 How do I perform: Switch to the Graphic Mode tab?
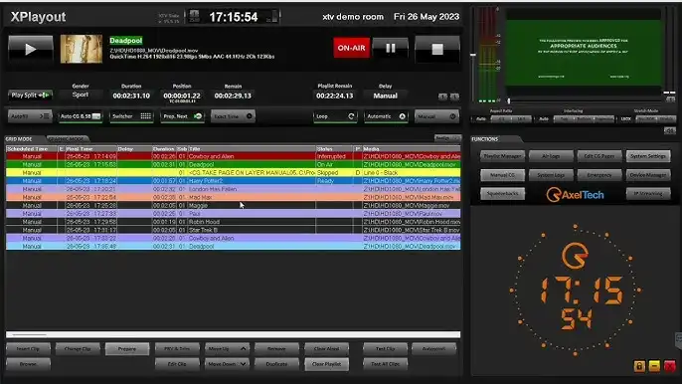67,139
